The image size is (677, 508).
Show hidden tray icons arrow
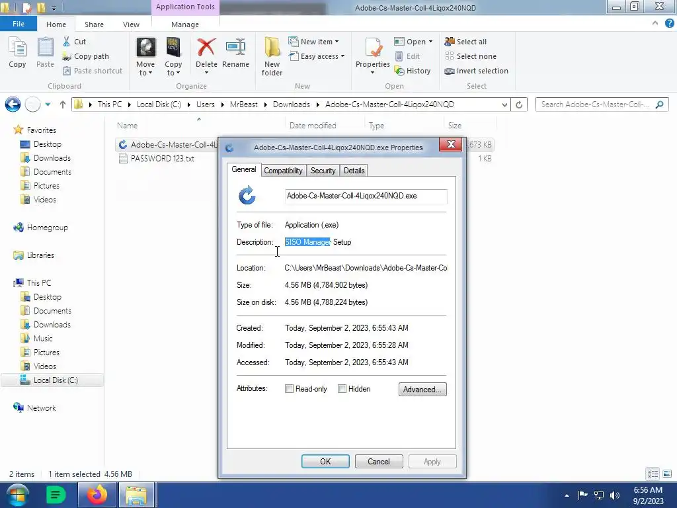click(x=567, y=495)
